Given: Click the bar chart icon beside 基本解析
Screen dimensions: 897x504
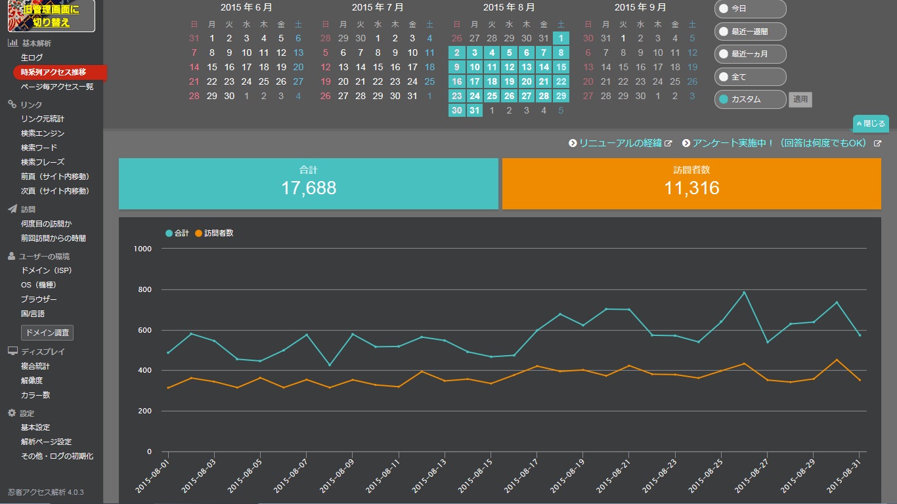Looking at the screenshot, I should 12,43.
